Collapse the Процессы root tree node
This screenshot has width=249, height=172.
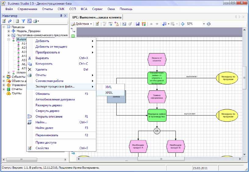4,27
